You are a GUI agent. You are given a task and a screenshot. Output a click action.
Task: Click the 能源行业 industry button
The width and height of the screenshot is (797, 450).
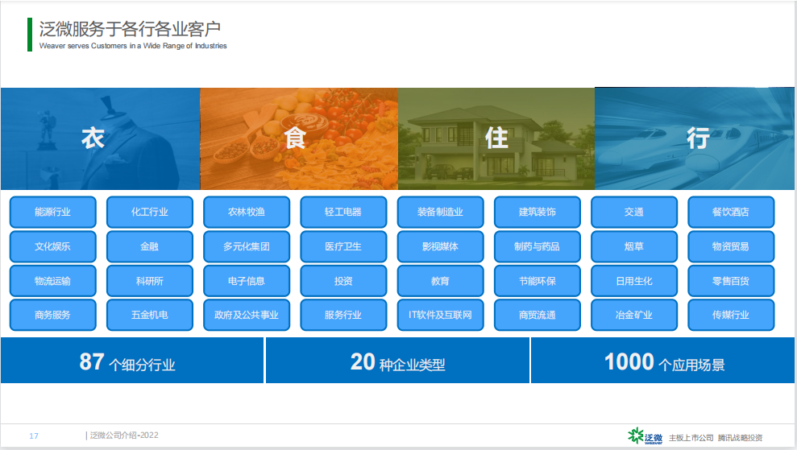(53, 213)
